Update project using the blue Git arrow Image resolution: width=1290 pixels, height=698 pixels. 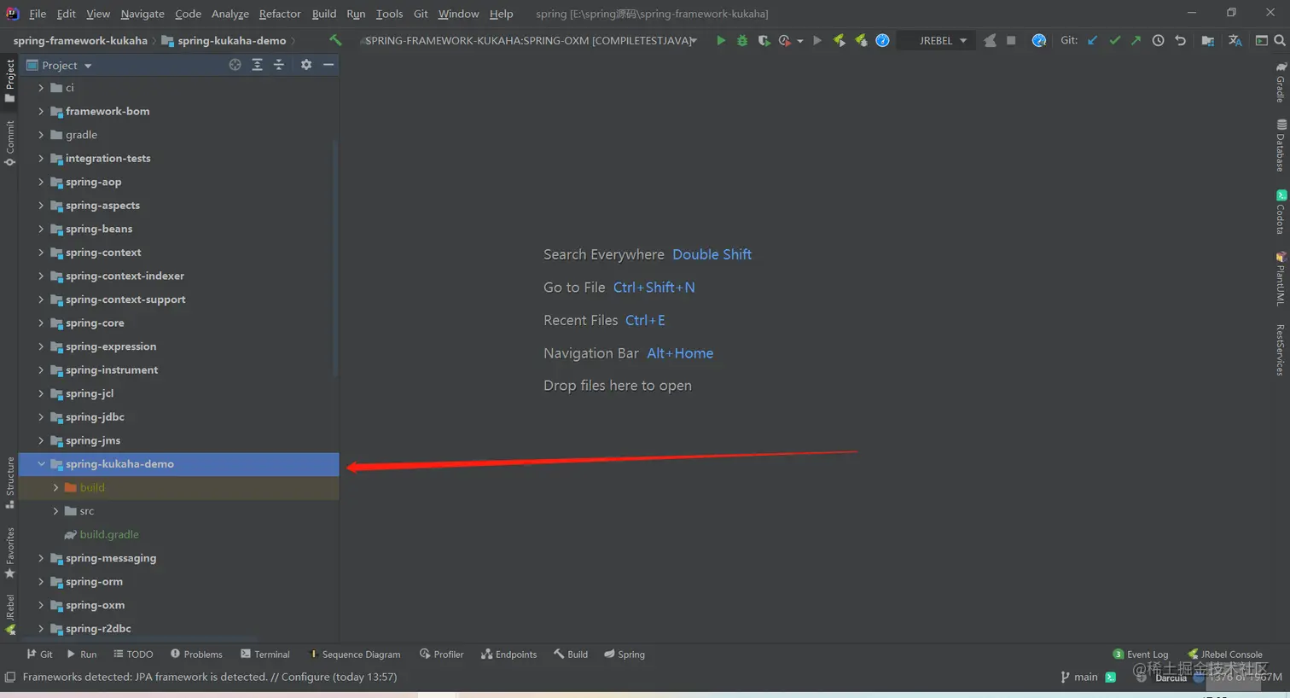point(1092,40)
